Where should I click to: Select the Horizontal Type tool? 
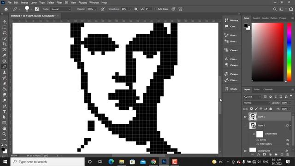tap(4, 112)
